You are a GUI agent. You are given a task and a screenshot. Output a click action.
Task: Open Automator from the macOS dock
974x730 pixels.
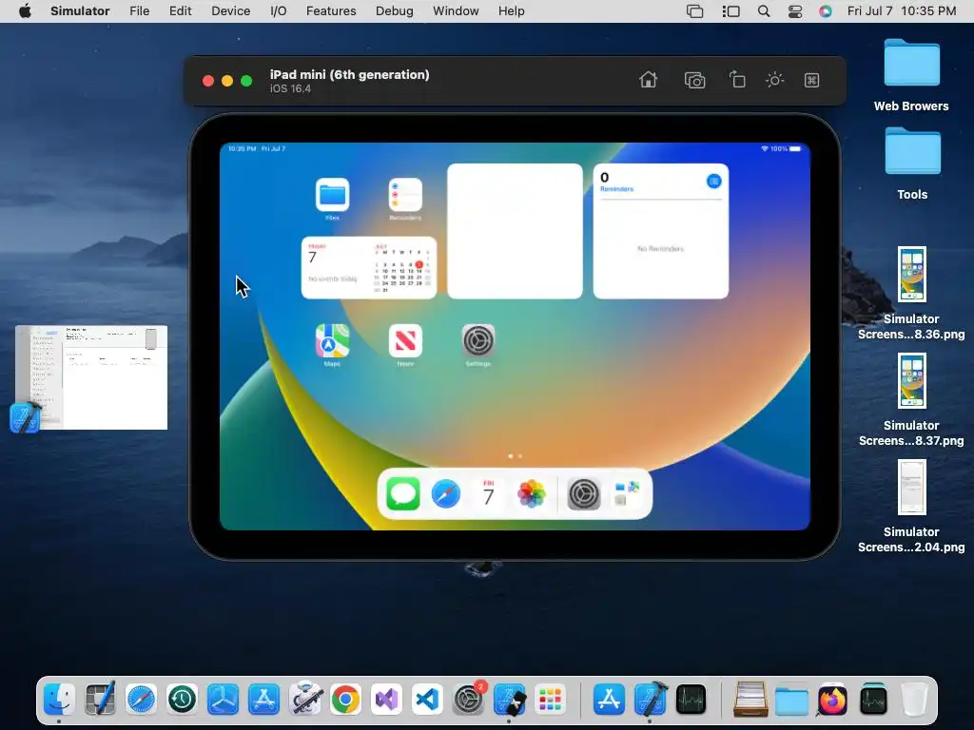(305, 700)
